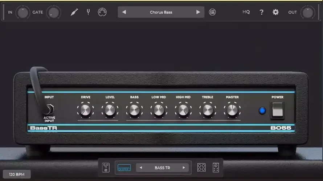Open the post-effects rack icon

pos(216,168)
